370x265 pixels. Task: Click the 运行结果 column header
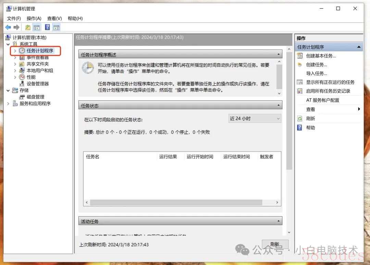171,157
